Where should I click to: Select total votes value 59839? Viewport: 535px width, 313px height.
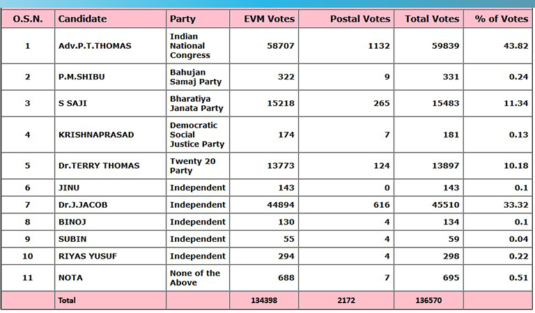444,46
